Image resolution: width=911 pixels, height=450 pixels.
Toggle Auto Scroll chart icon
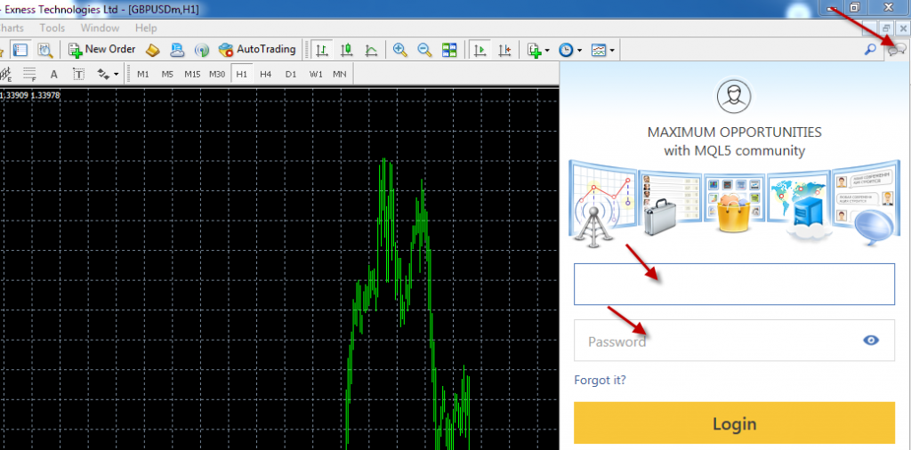pyautogui.click(x=480, y=51)
